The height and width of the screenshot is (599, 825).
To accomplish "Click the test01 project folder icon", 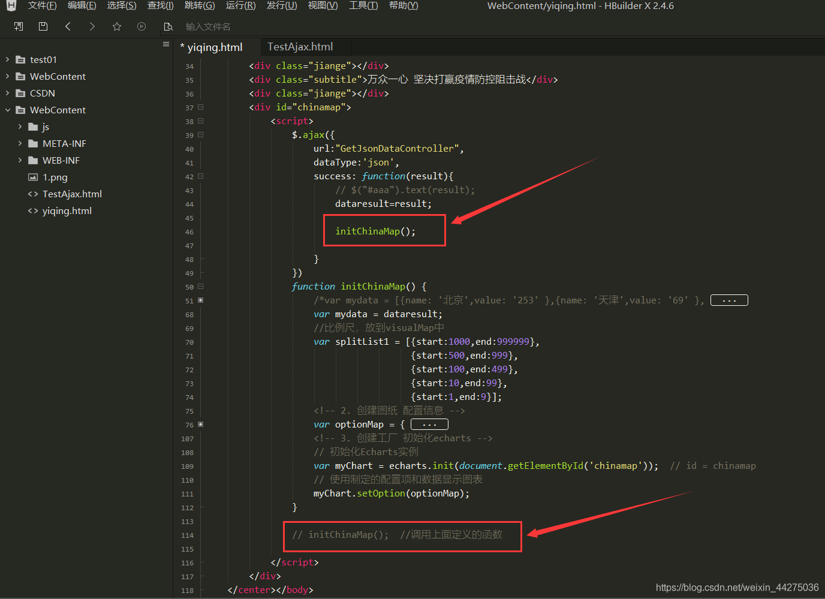I will [x=20, y=60].
